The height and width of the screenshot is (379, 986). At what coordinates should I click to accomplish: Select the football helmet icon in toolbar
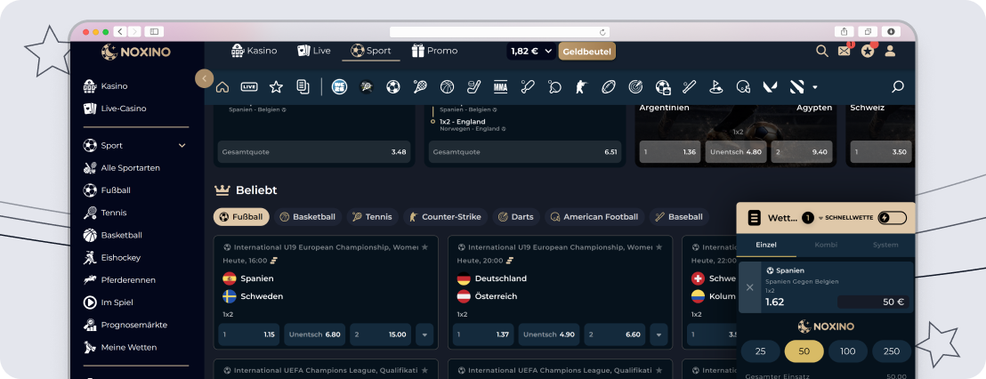(743, 86)
